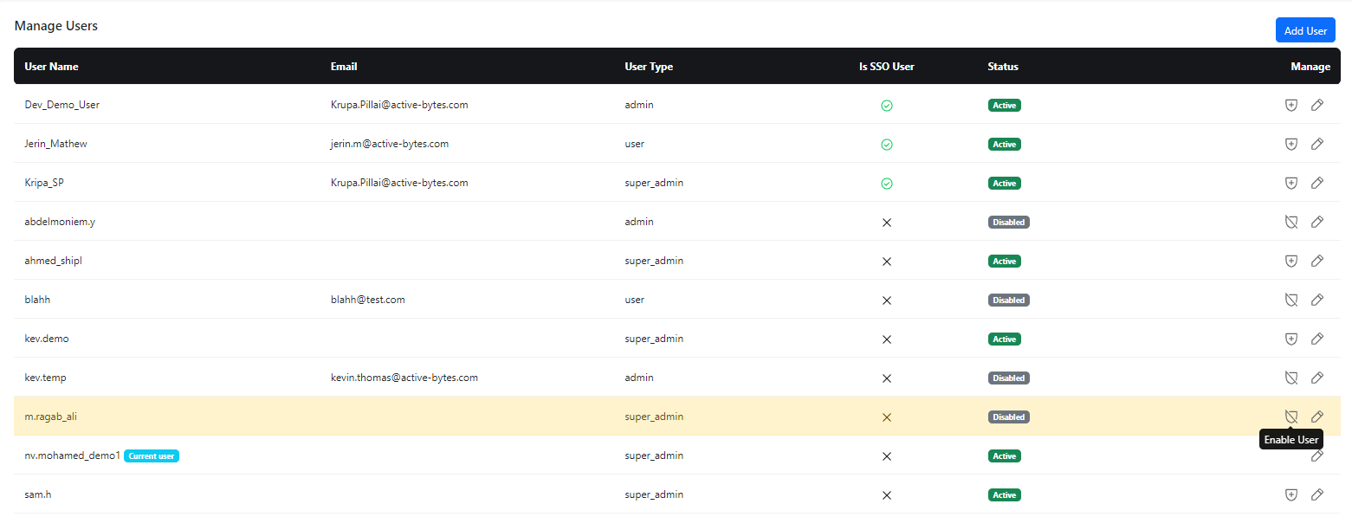Click the User Name column header
Screen dimensions: 1352x517
(x=52, y=67)
